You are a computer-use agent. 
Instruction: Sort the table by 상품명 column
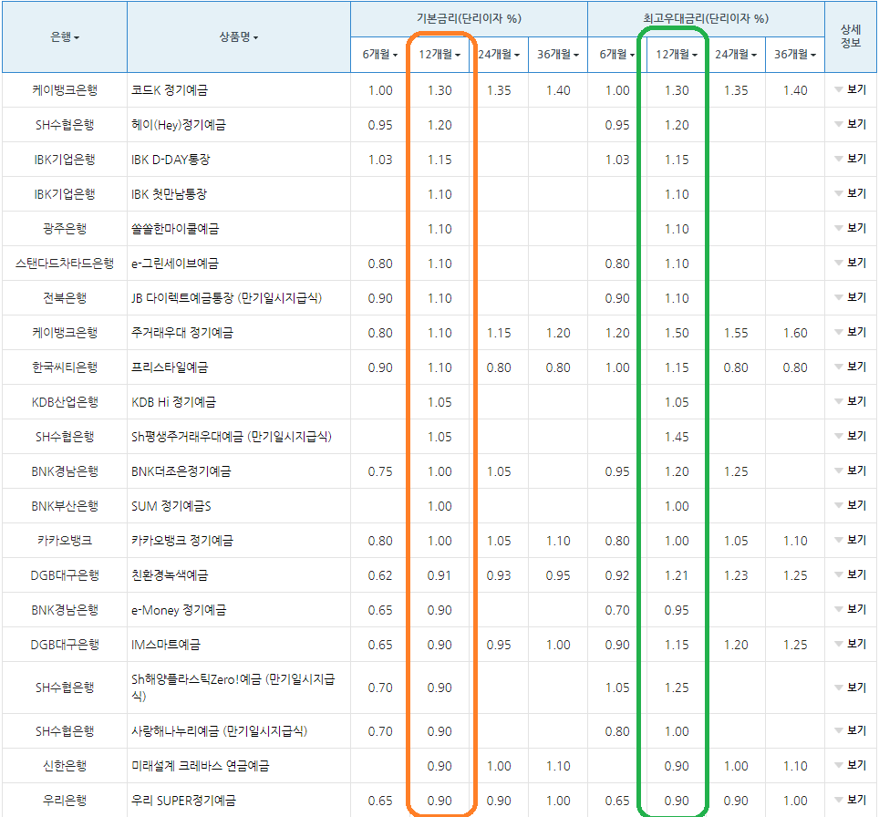click(238, 37)
